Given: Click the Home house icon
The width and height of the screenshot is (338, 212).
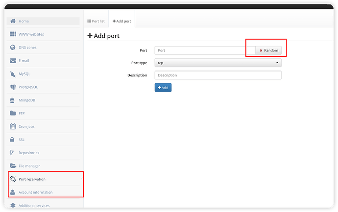Looking at the screenshot, I should [13, 21].
